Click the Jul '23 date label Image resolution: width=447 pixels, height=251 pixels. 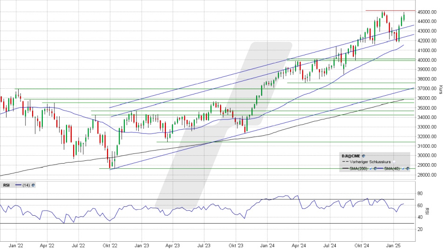(204, 245)
